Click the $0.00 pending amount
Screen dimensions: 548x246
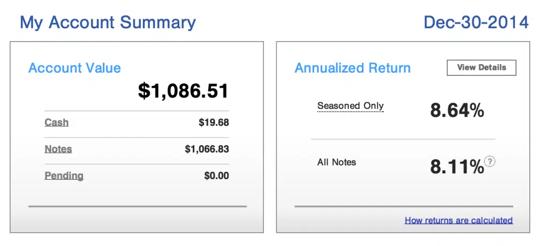216,176
